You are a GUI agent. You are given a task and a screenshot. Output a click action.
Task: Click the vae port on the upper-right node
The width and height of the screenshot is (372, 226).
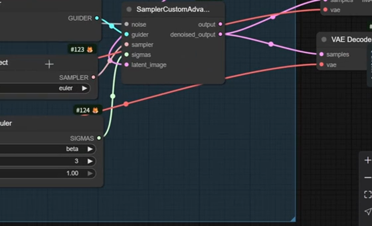[325, 10]
